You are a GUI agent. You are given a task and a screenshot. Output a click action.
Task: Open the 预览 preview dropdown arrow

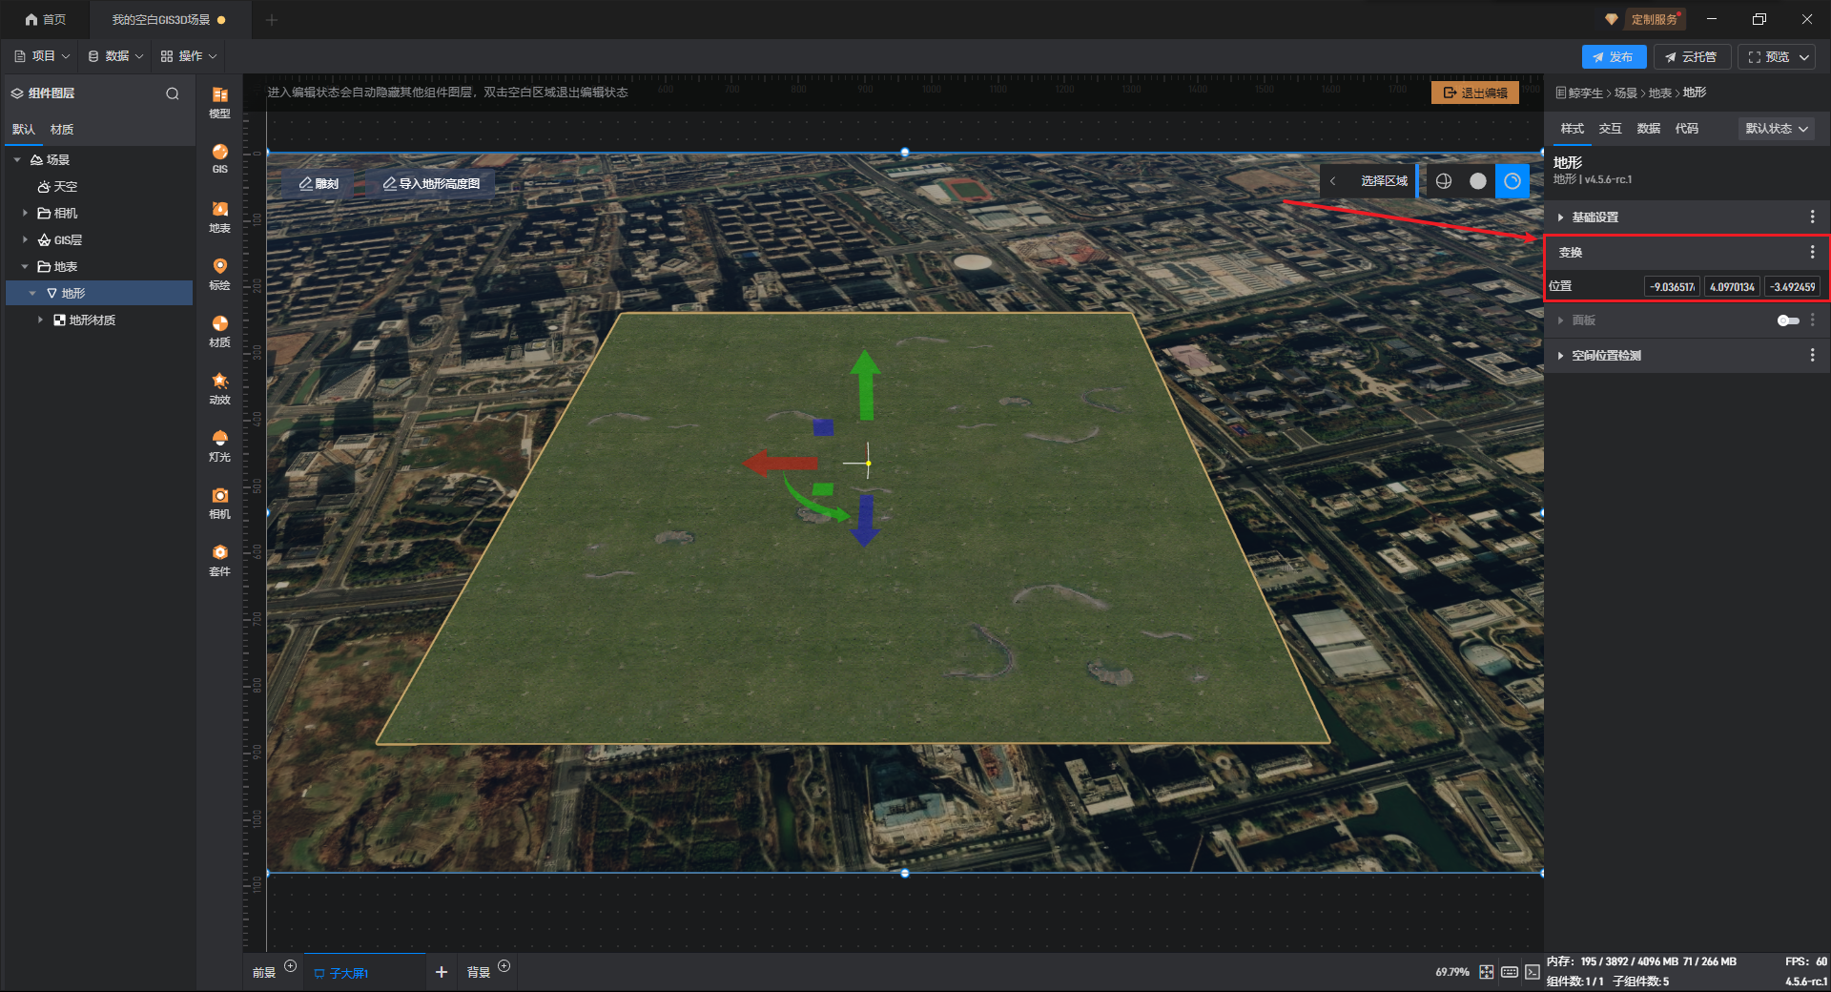point(1804,57)
